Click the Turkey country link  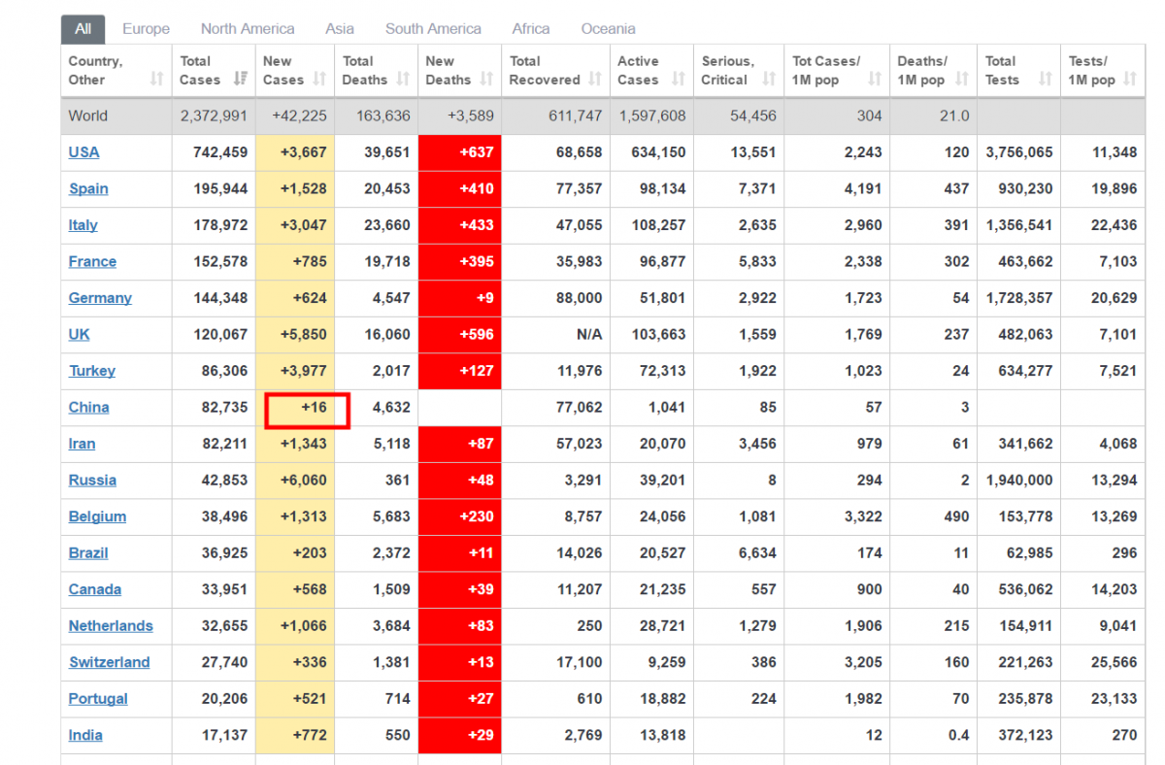[x=92, y=371]
